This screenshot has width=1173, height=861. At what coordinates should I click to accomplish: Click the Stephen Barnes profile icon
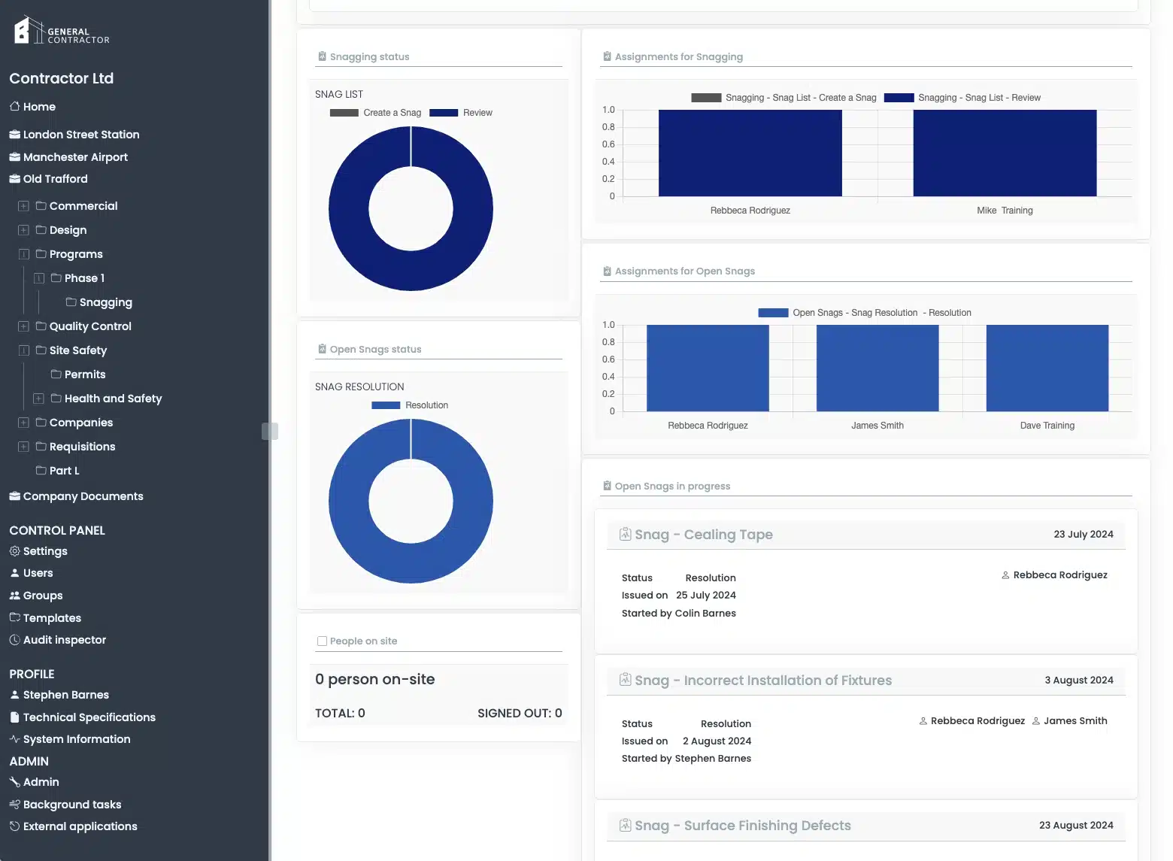point(14,695)
